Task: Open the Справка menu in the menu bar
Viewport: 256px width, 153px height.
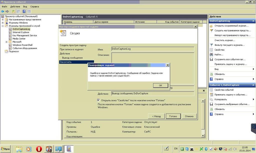Action: tap(34, 6)
